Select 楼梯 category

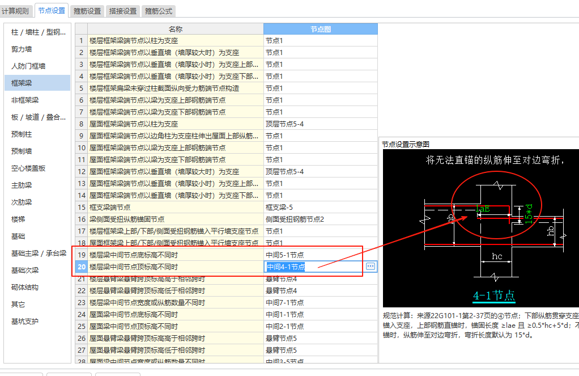(x=37, y=219)
